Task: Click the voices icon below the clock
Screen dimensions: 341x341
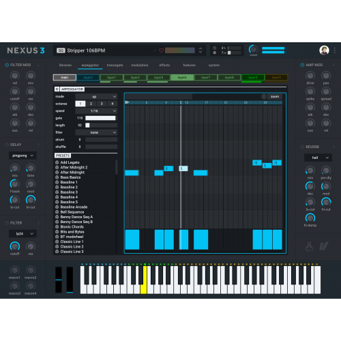Action: 214,53
